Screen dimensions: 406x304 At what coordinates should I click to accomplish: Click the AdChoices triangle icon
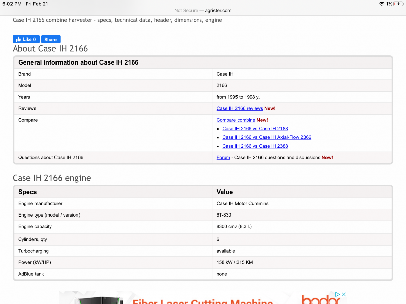coord(337,294)
